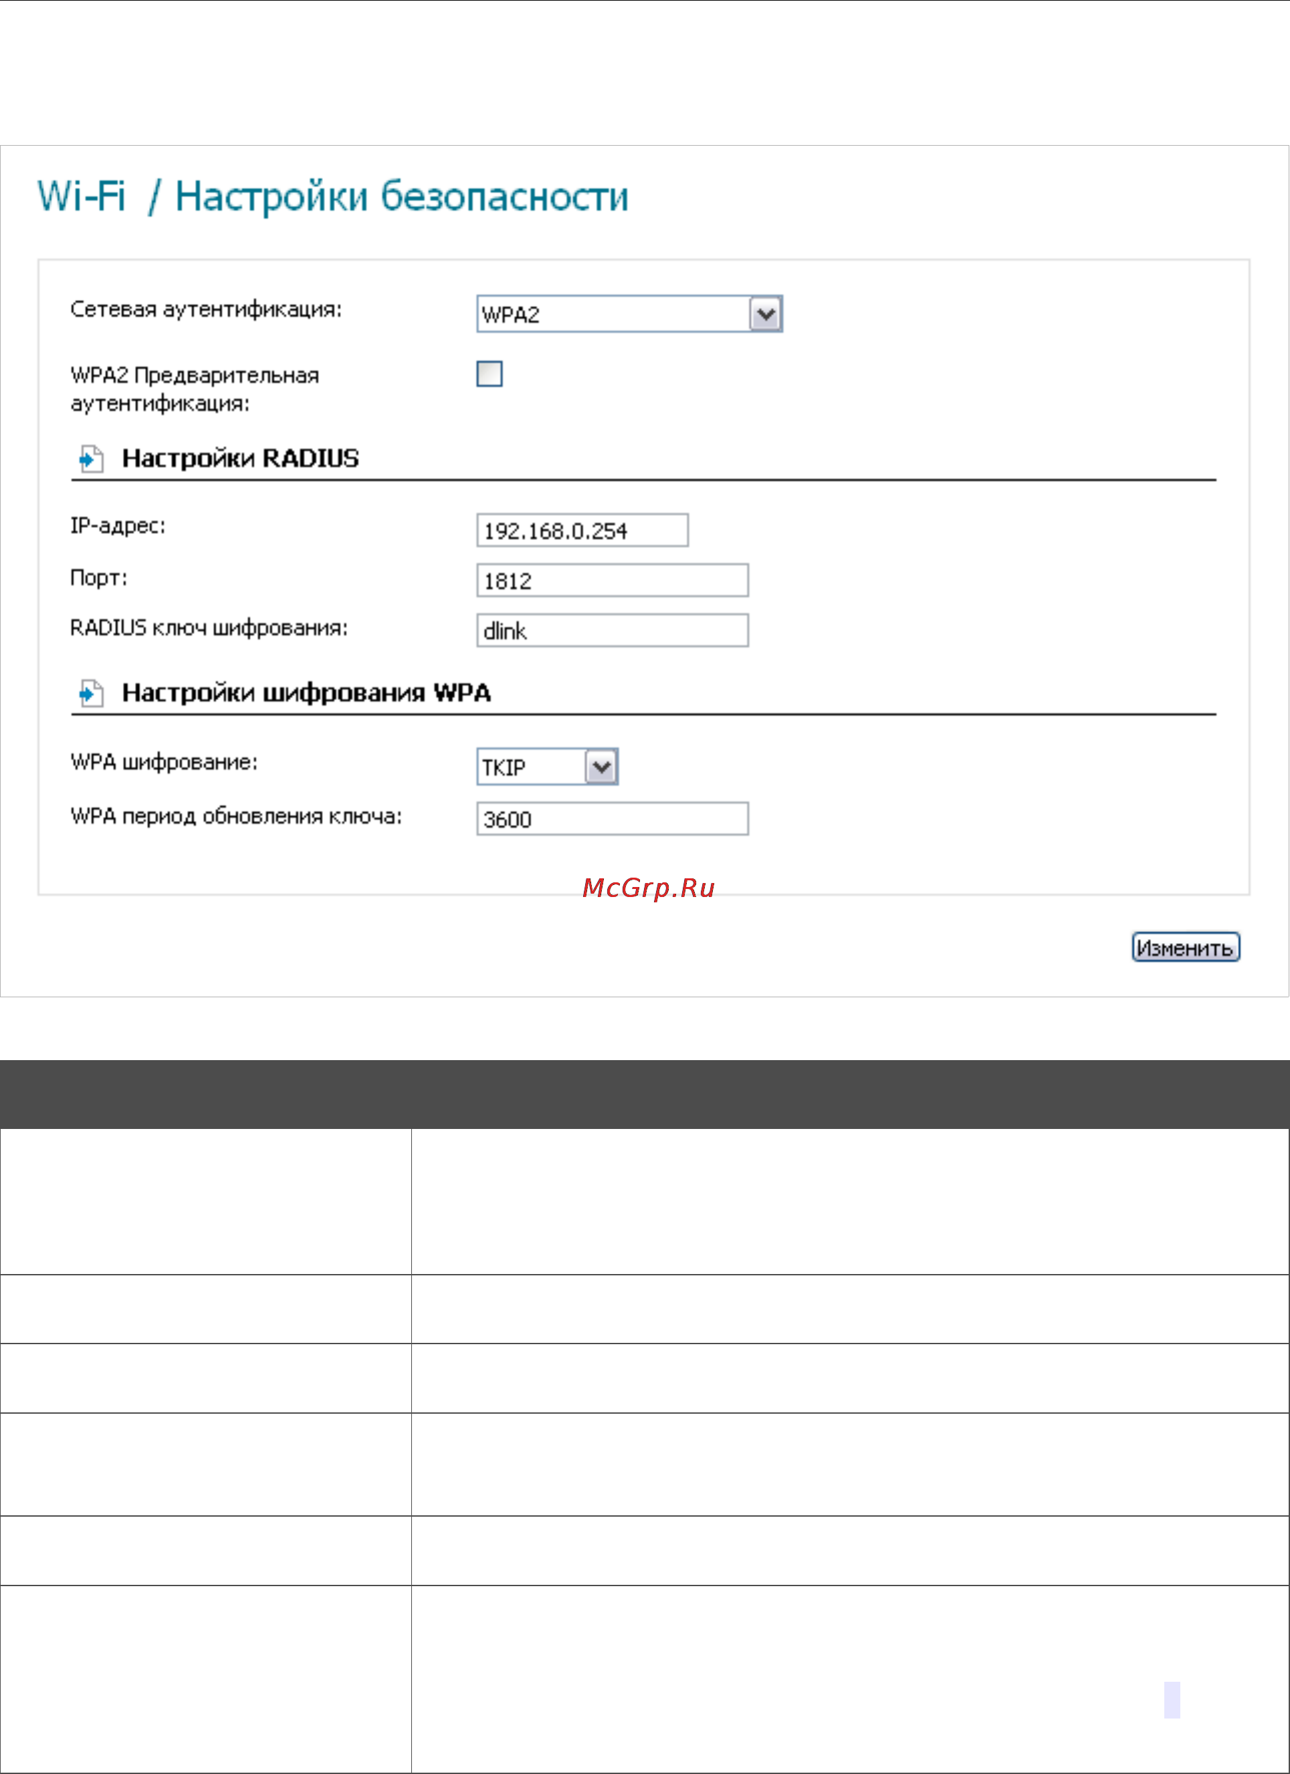Click the WPA период обновления ключа label
Image resolution: width=1290 pixels, height=1774 pixels.
tap(235, 817)
